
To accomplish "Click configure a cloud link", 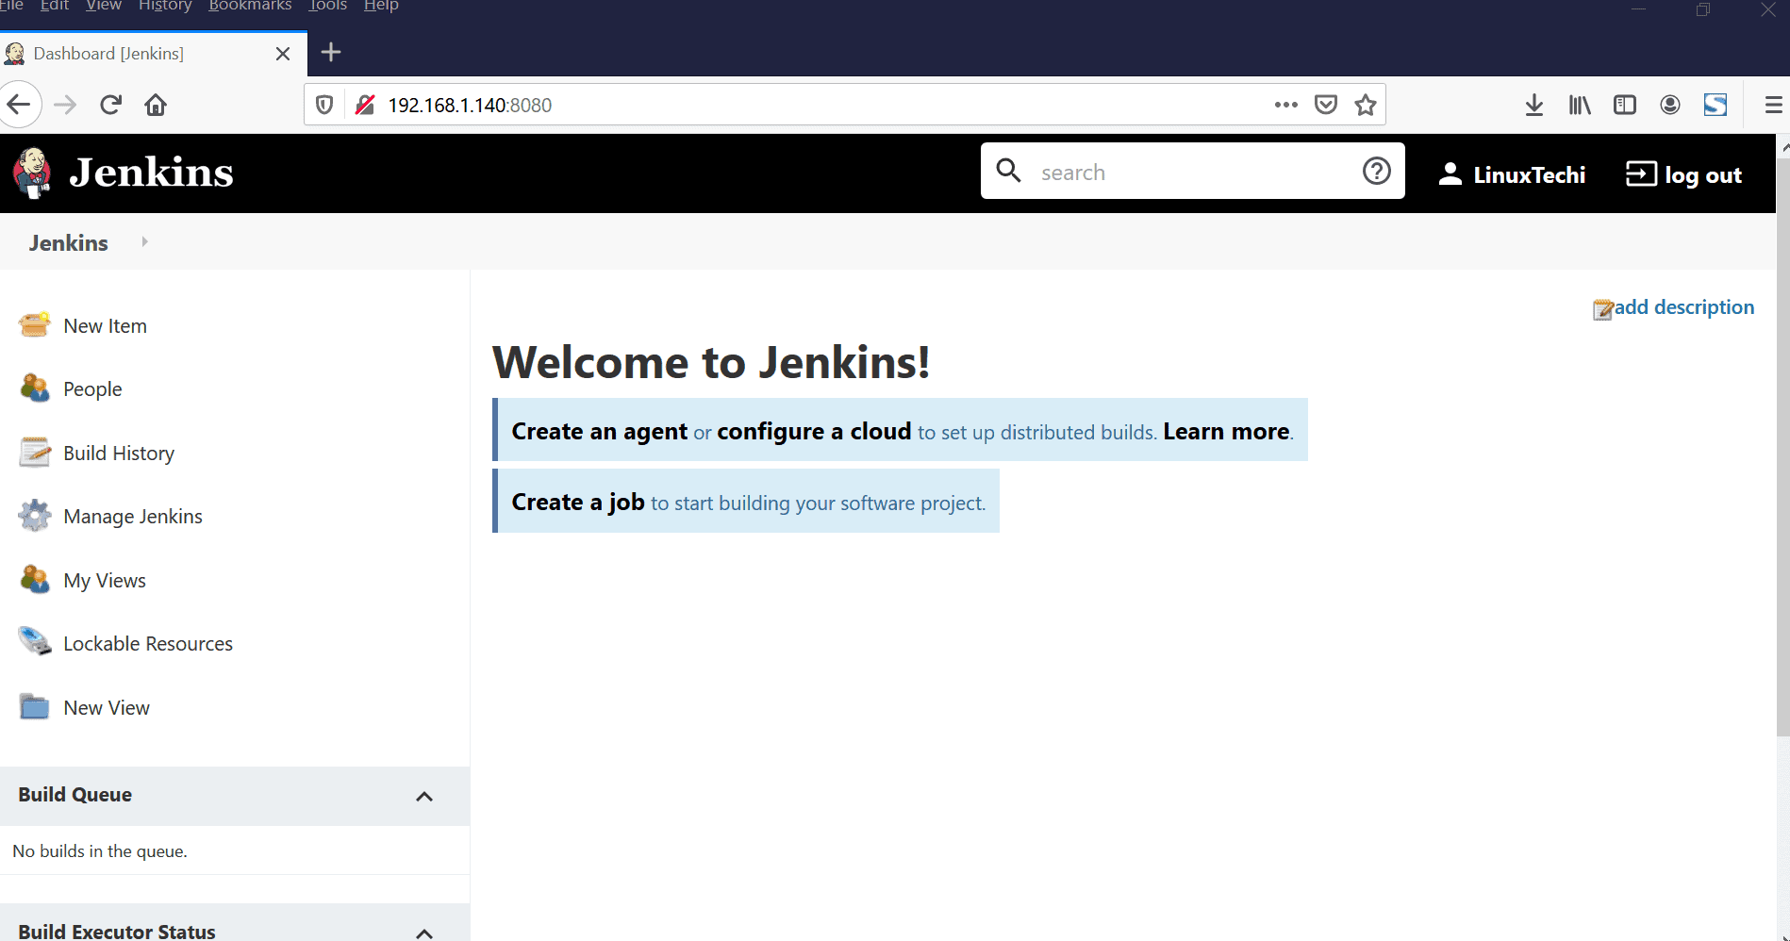I will 814,431.
